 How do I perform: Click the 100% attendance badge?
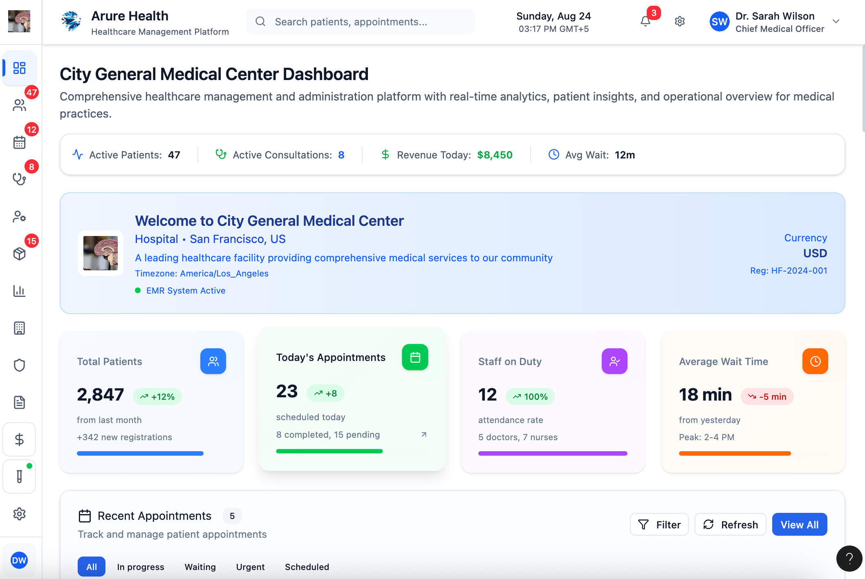(530, 396)
